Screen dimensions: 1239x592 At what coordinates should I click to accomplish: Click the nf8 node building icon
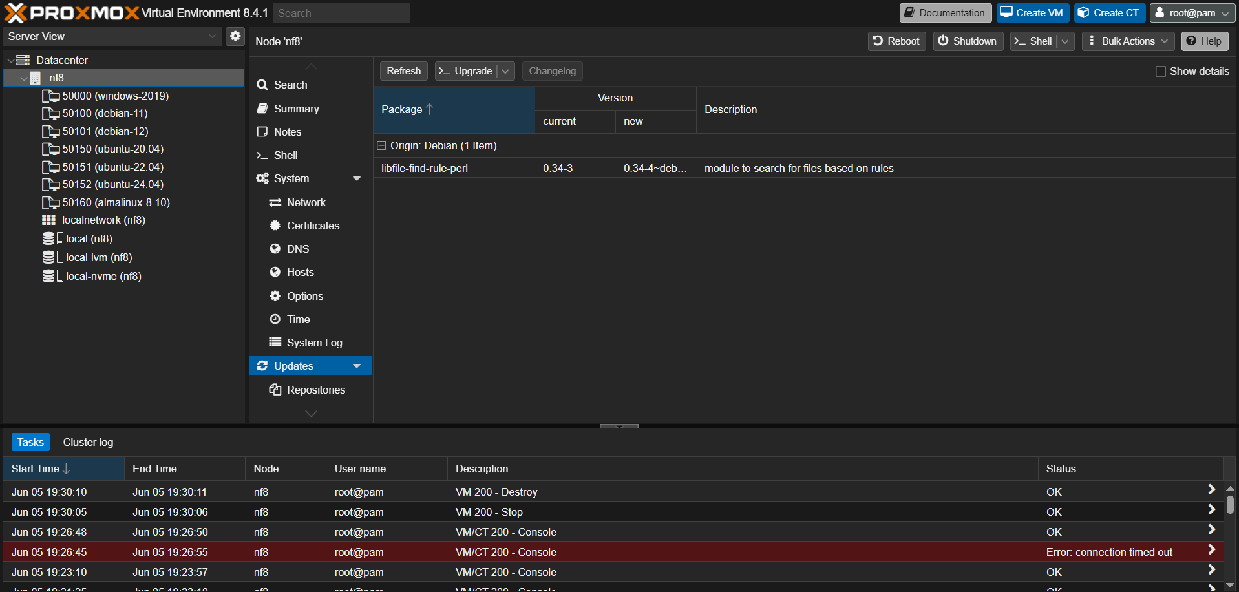pyautogui.click(x=36, y=78)
